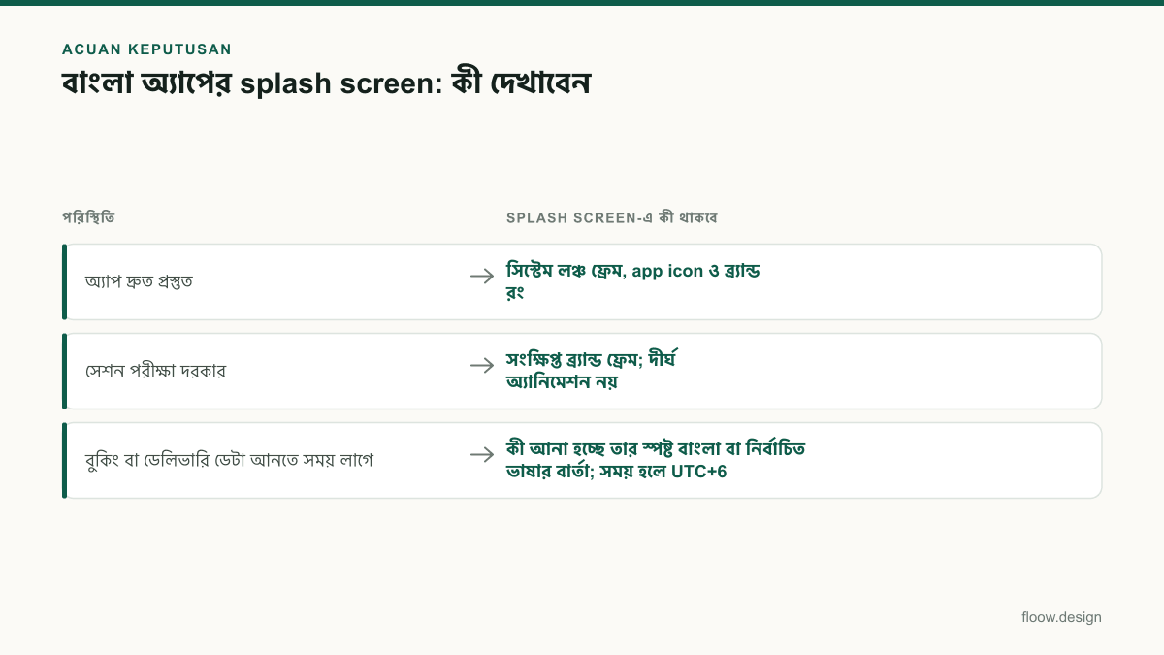This screenshot has height=655, width=1164.
Task: Click the "SPLASH SCREEN-এ কী থাকবে" column header
Action: (x=611, y=217)
